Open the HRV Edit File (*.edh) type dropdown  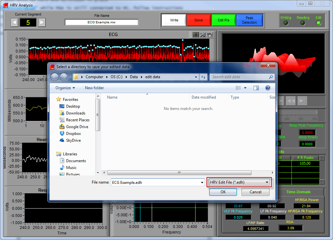tap(239, 182)
